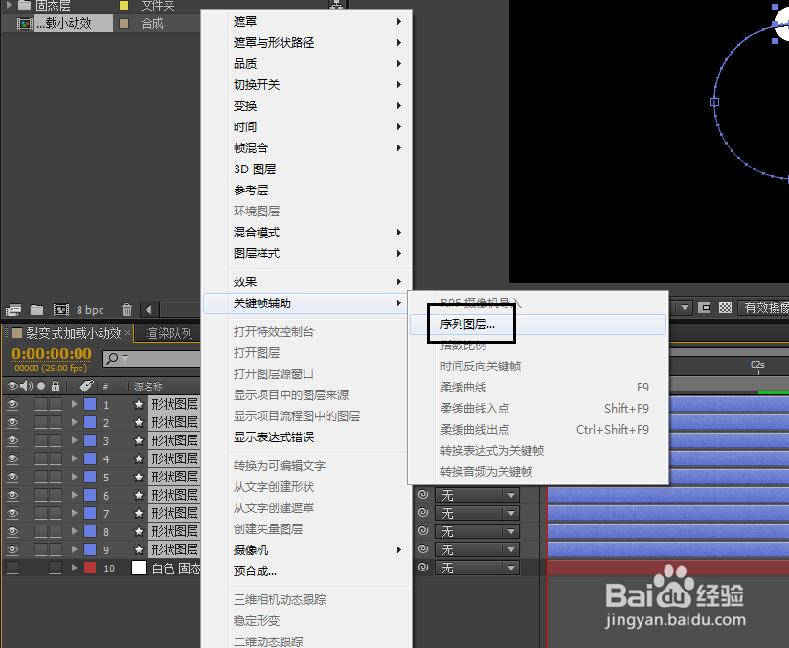
Task: Hide shape layer 1 with eye toggle
Action: point(12,404)
